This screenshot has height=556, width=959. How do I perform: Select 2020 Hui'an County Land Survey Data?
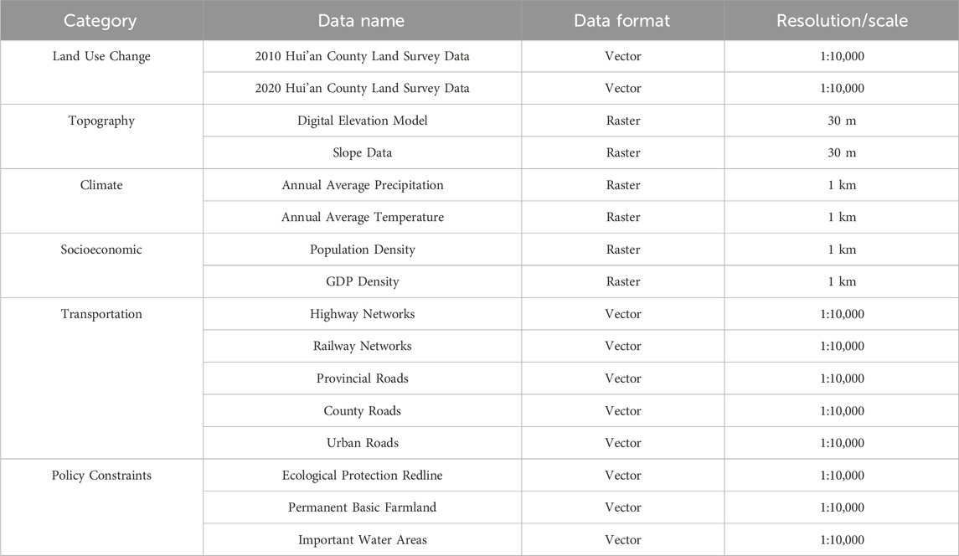362,88
